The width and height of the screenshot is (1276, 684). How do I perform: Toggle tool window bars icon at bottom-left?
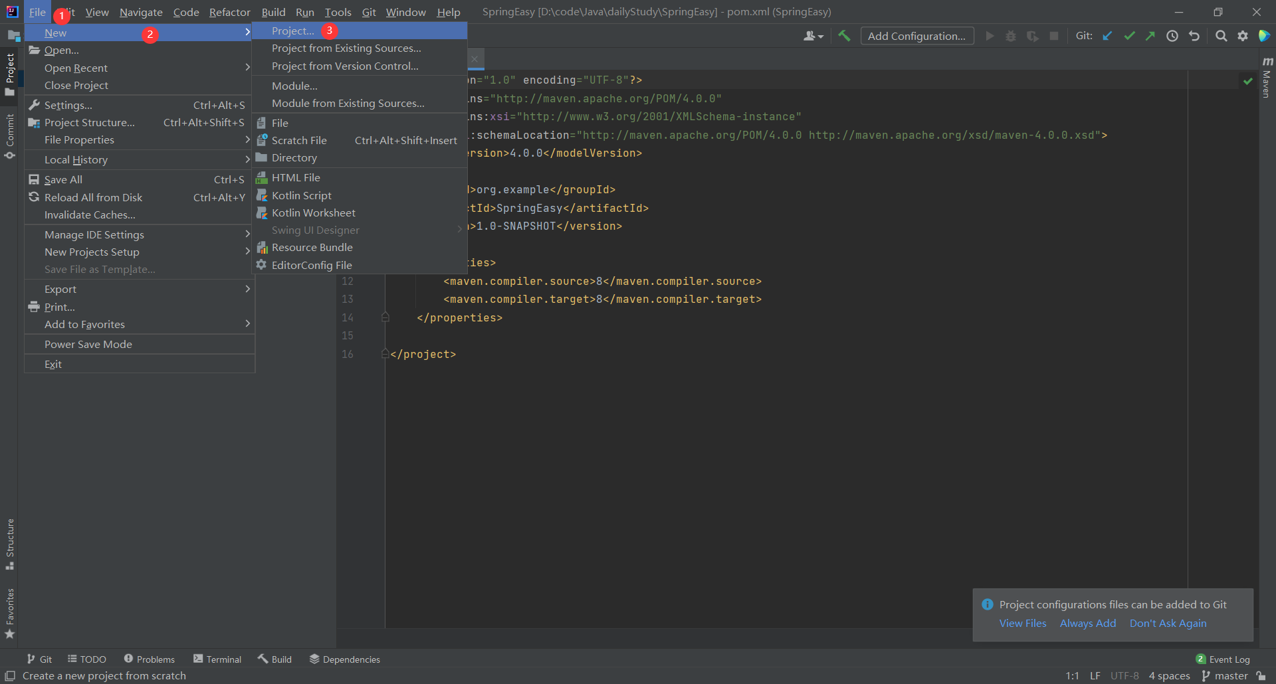pos(10,675)
